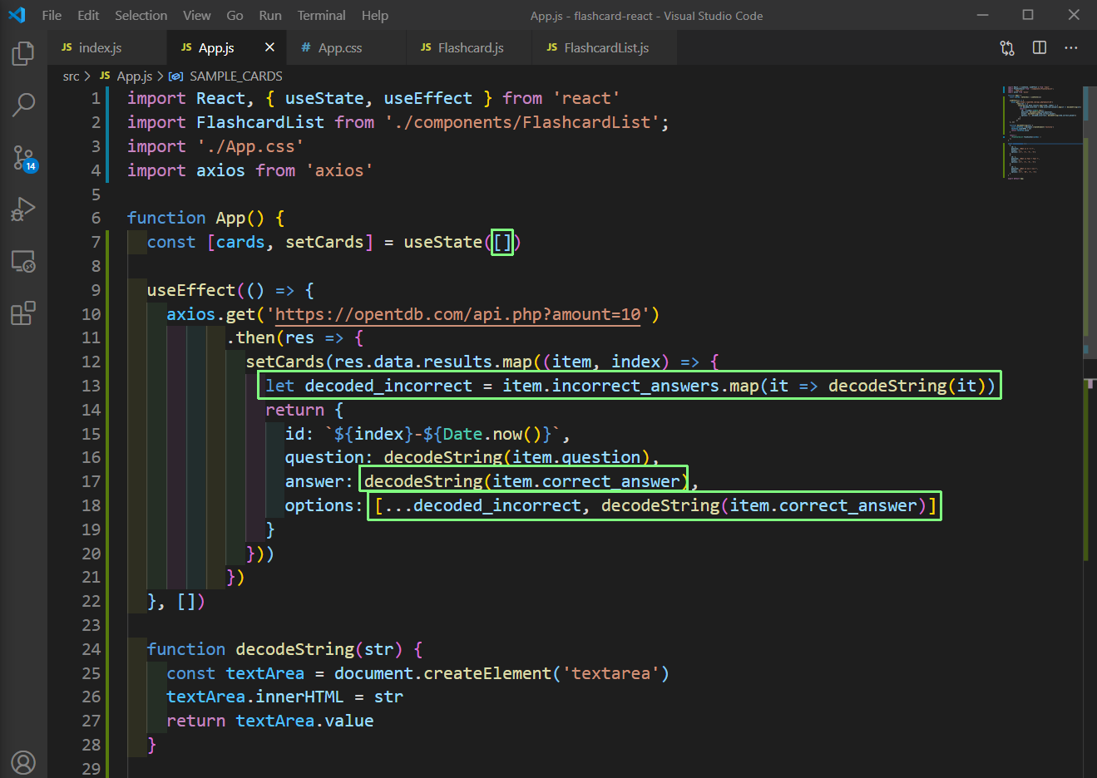Click 'textArea.value' on the return line

[x=304, y=721]
